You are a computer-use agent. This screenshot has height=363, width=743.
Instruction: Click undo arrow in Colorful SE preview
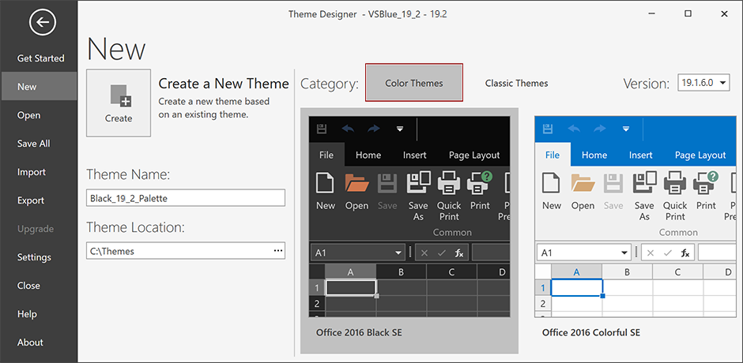574,129
